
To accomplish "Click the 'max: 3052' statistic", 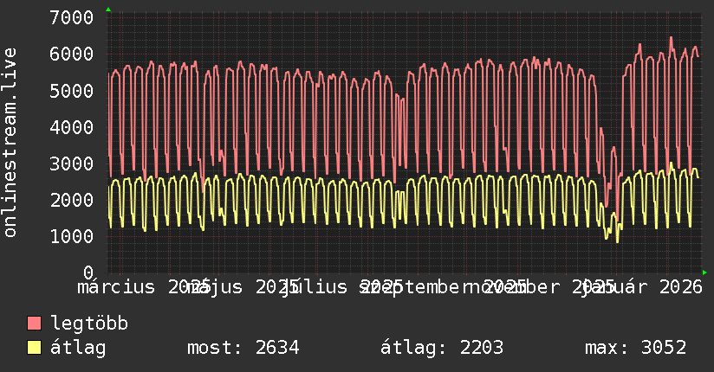I will (x=635, y=348).
